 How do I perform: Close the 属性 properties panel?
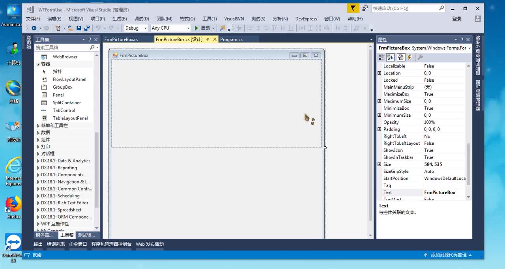click(x=468, y=39)
